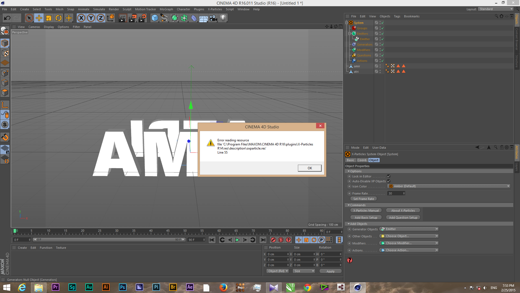Open Layout Standard dropdown
Viewport: 520px width, 293px height.
(x=496, y=9)
